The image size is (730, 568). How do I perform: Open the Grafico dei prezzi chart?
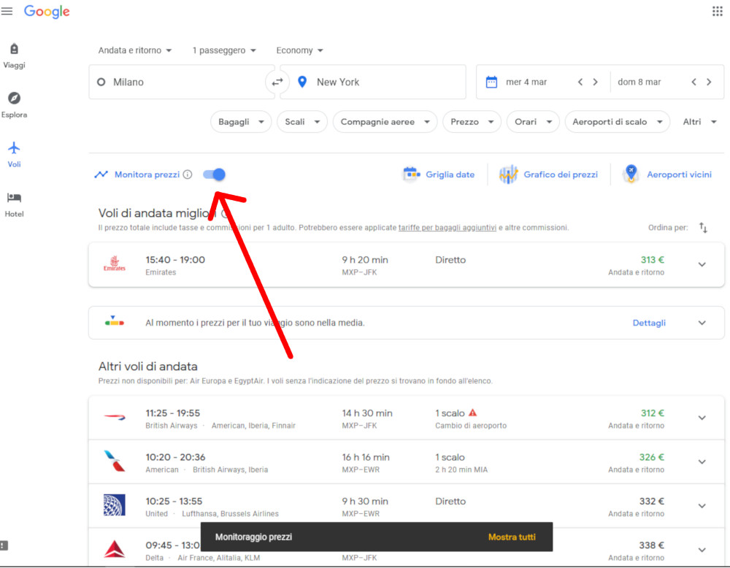[x=549, y=174]
